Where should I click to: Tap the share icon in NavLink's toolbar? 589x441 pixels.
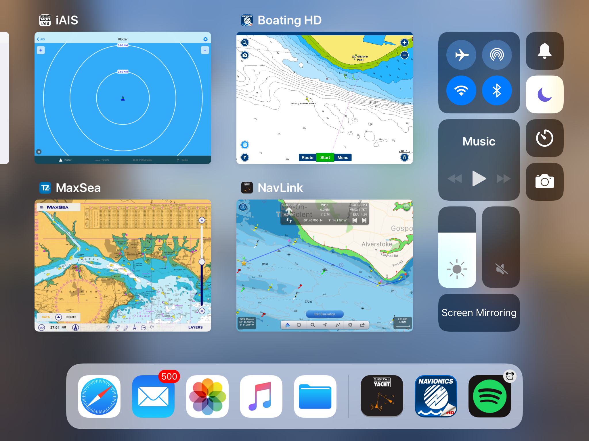(363, 325)
